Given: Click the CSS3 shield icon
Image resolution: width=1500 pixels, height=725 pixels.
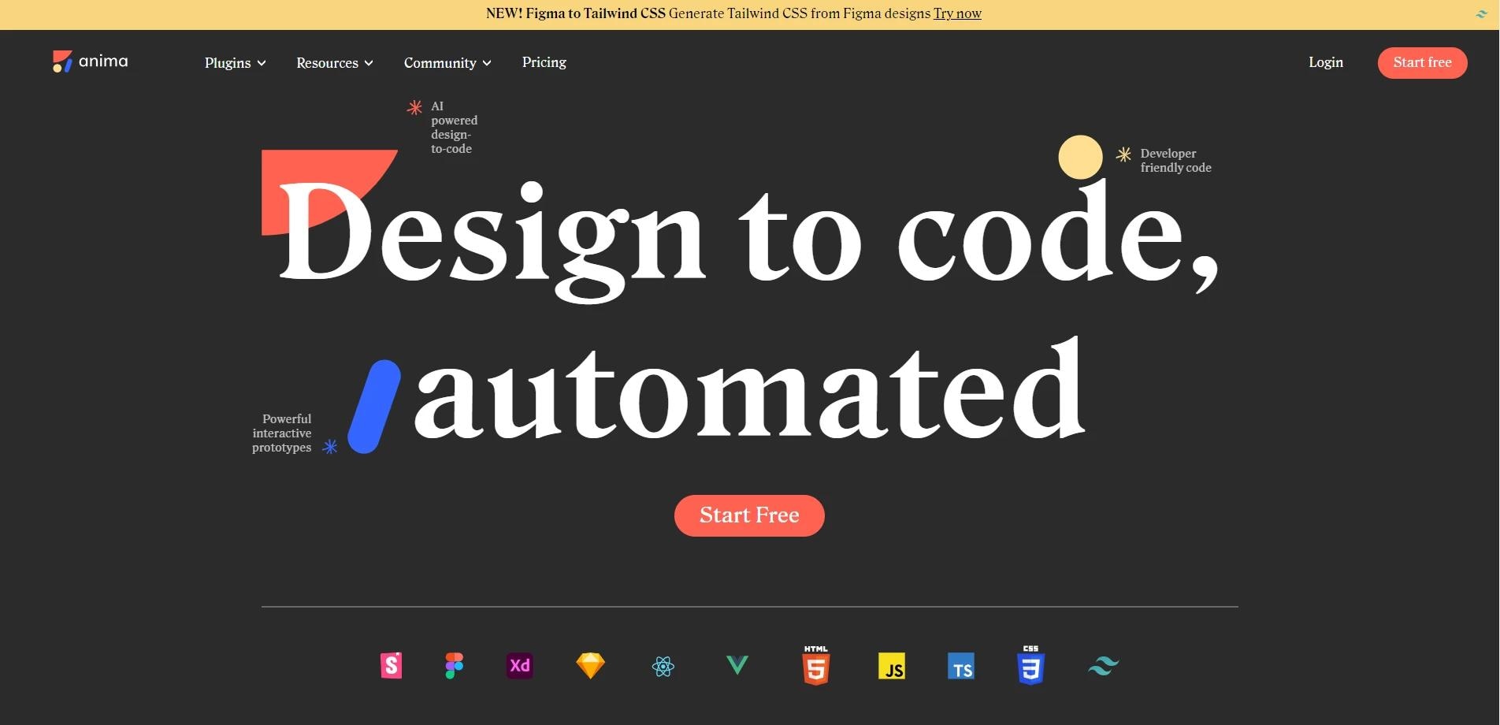Looking at the screenshot, I should pos(1030,665).
